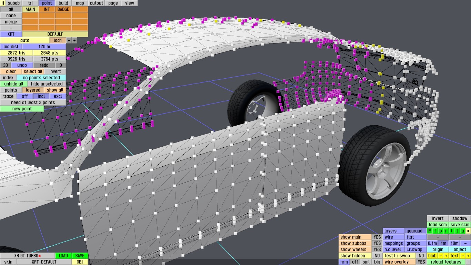Set trace mode to off

tap(25, 96)
